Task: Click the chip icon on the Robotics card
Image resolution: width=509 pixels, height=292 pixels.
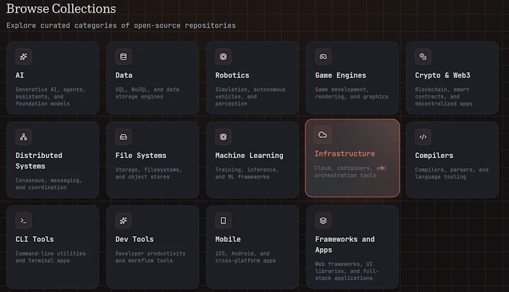Action: [x=223, y=56]
